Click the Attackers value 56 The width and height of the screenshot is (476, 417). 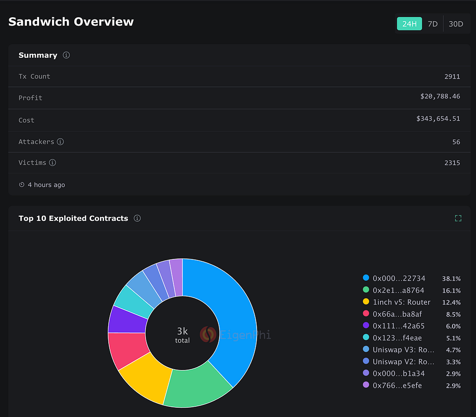456,142
